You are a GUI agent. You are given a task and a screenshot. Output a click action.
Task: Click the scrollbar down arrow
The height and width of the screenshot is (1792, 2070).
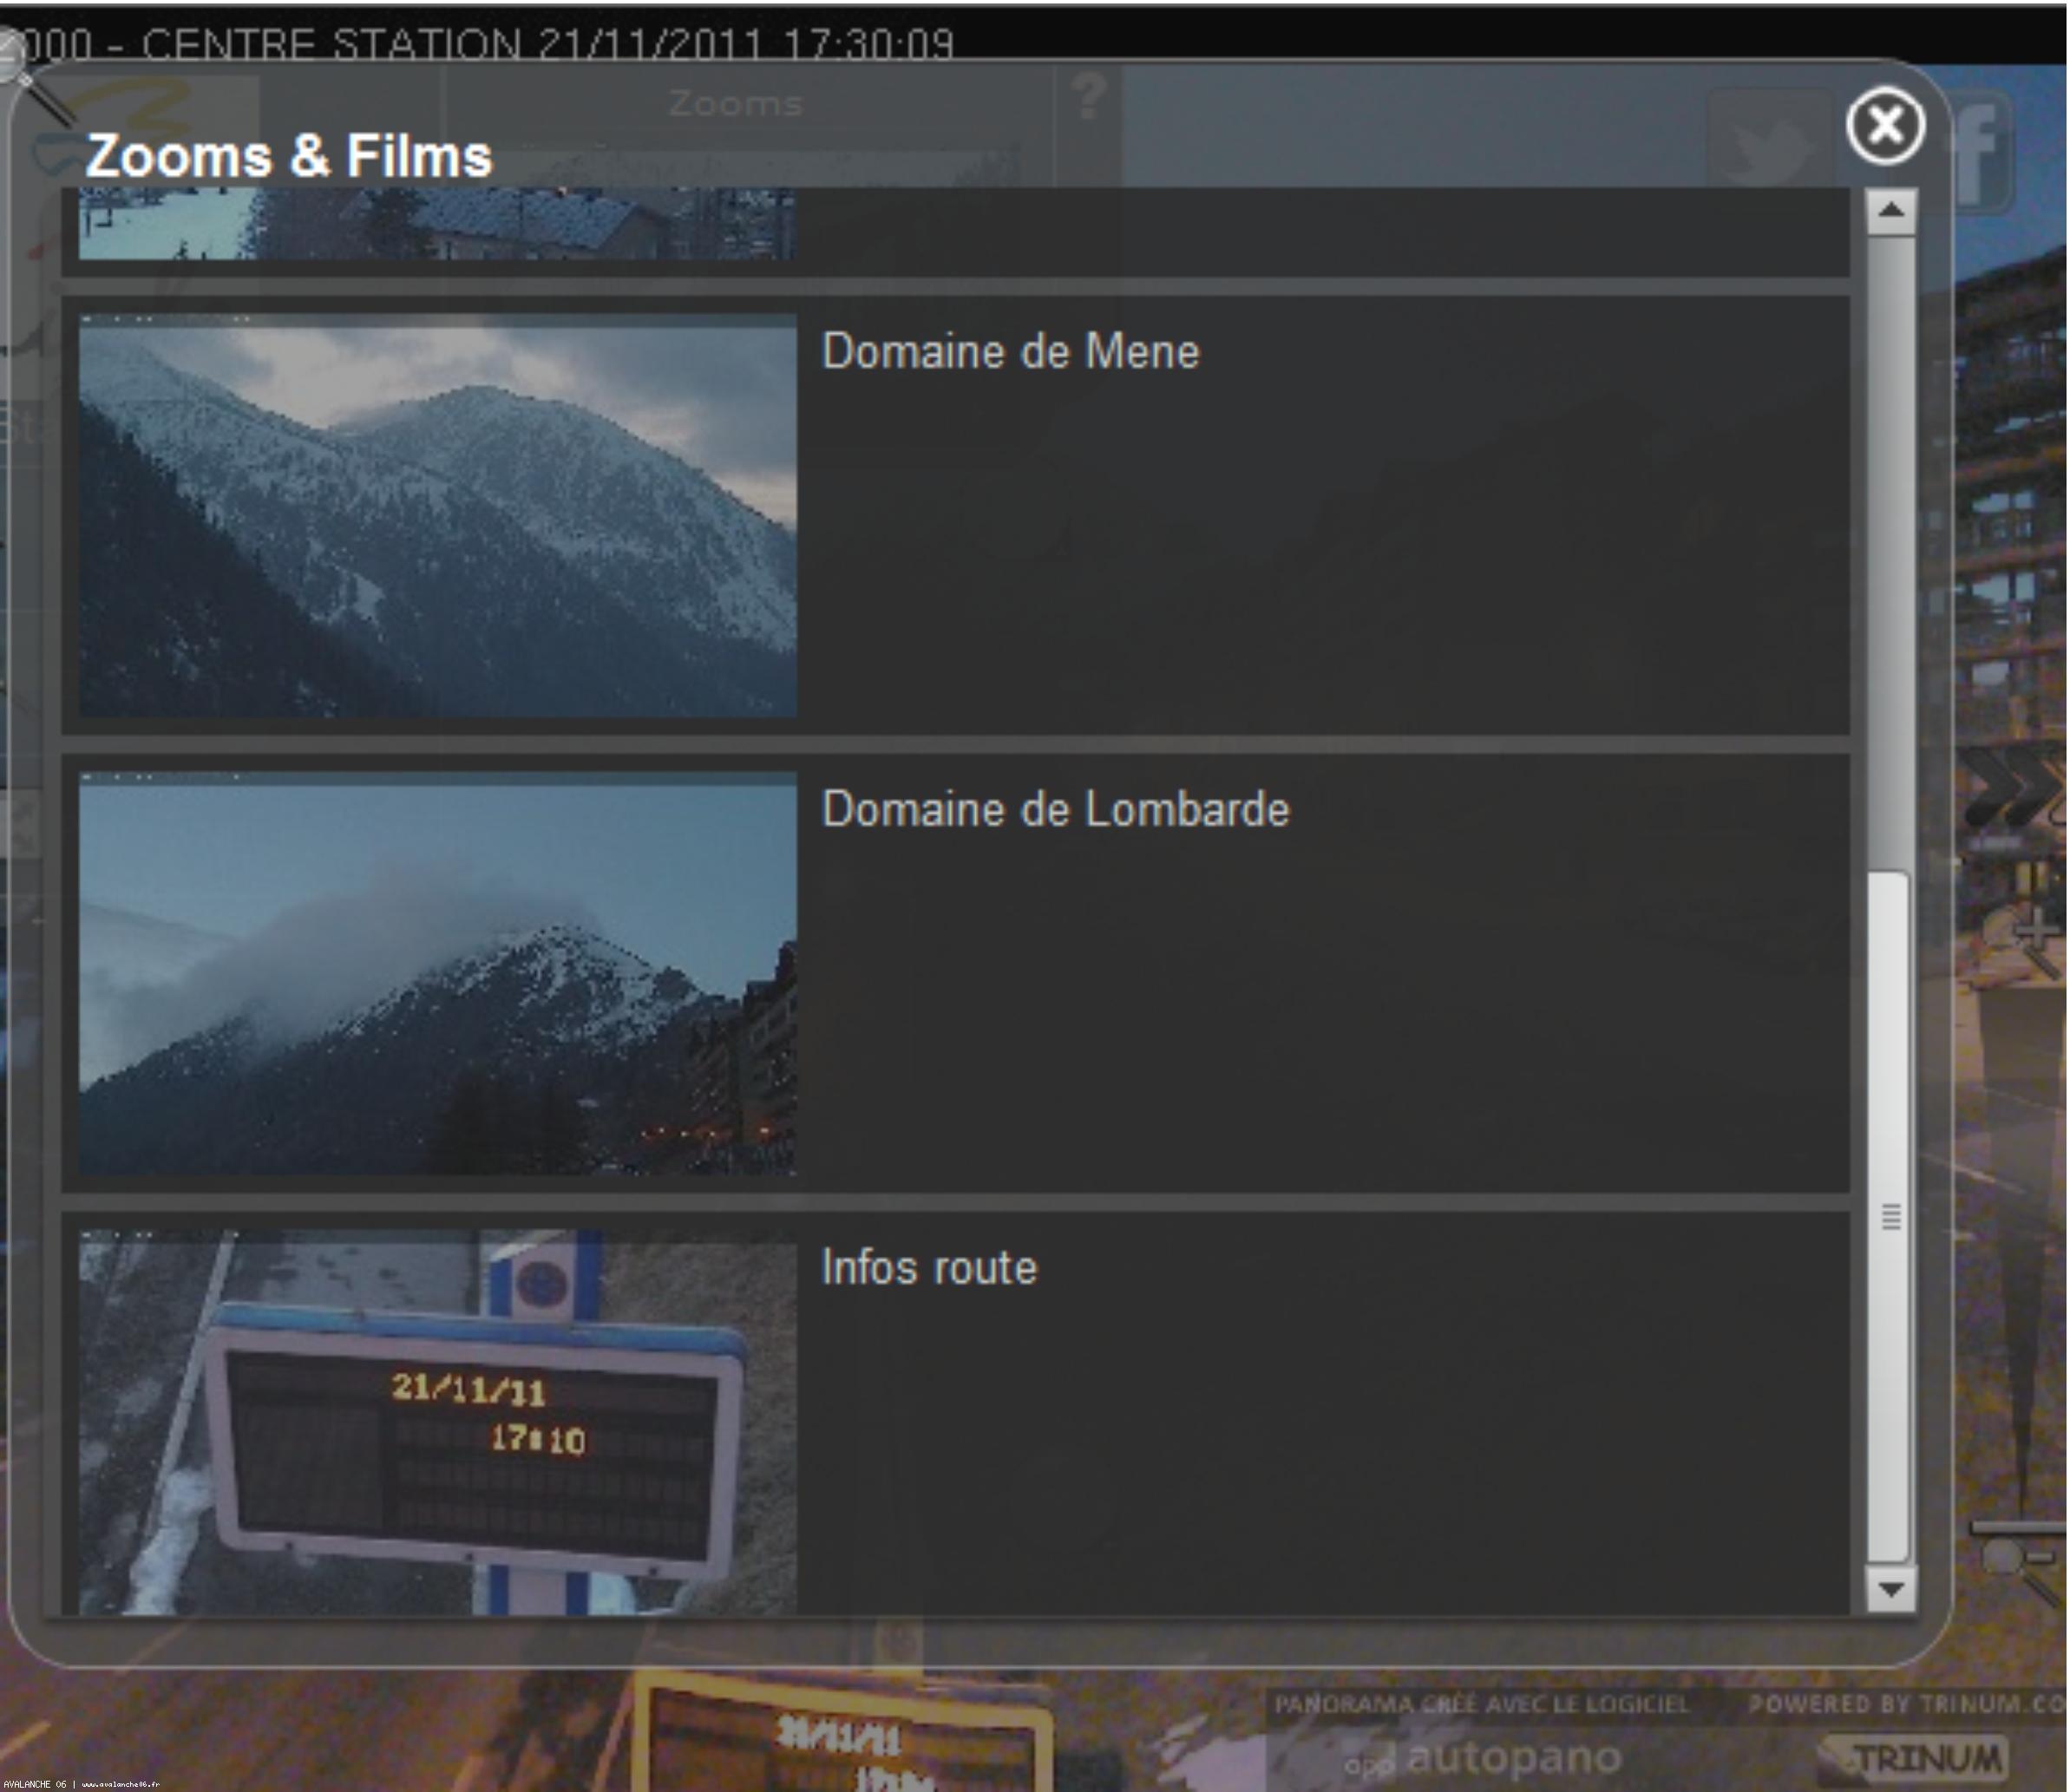1891,1589
